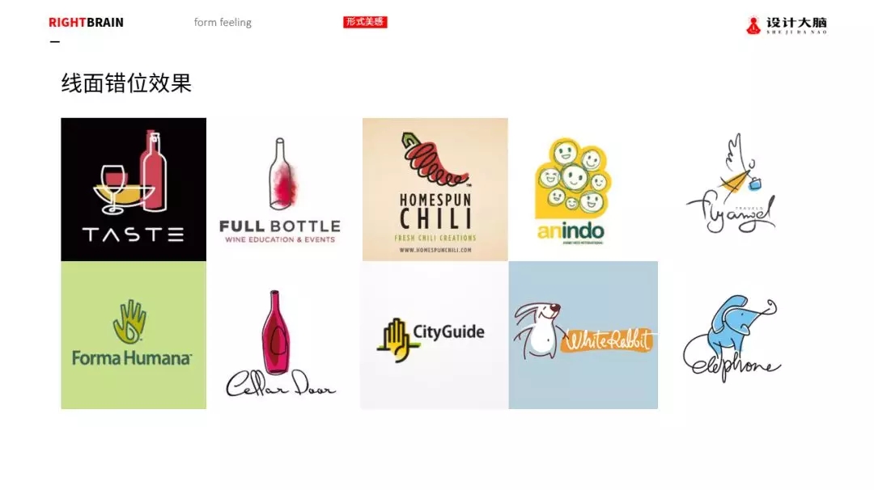Click the White Rabbit logo
The width and height of the screenshot is (874, 490).
583,336
